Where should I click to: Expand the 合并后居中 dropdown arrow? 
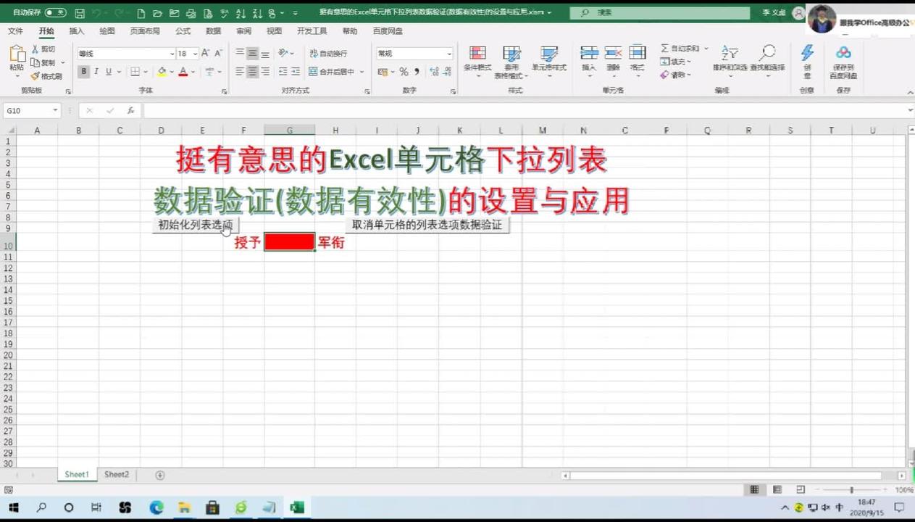click(362, 72)
